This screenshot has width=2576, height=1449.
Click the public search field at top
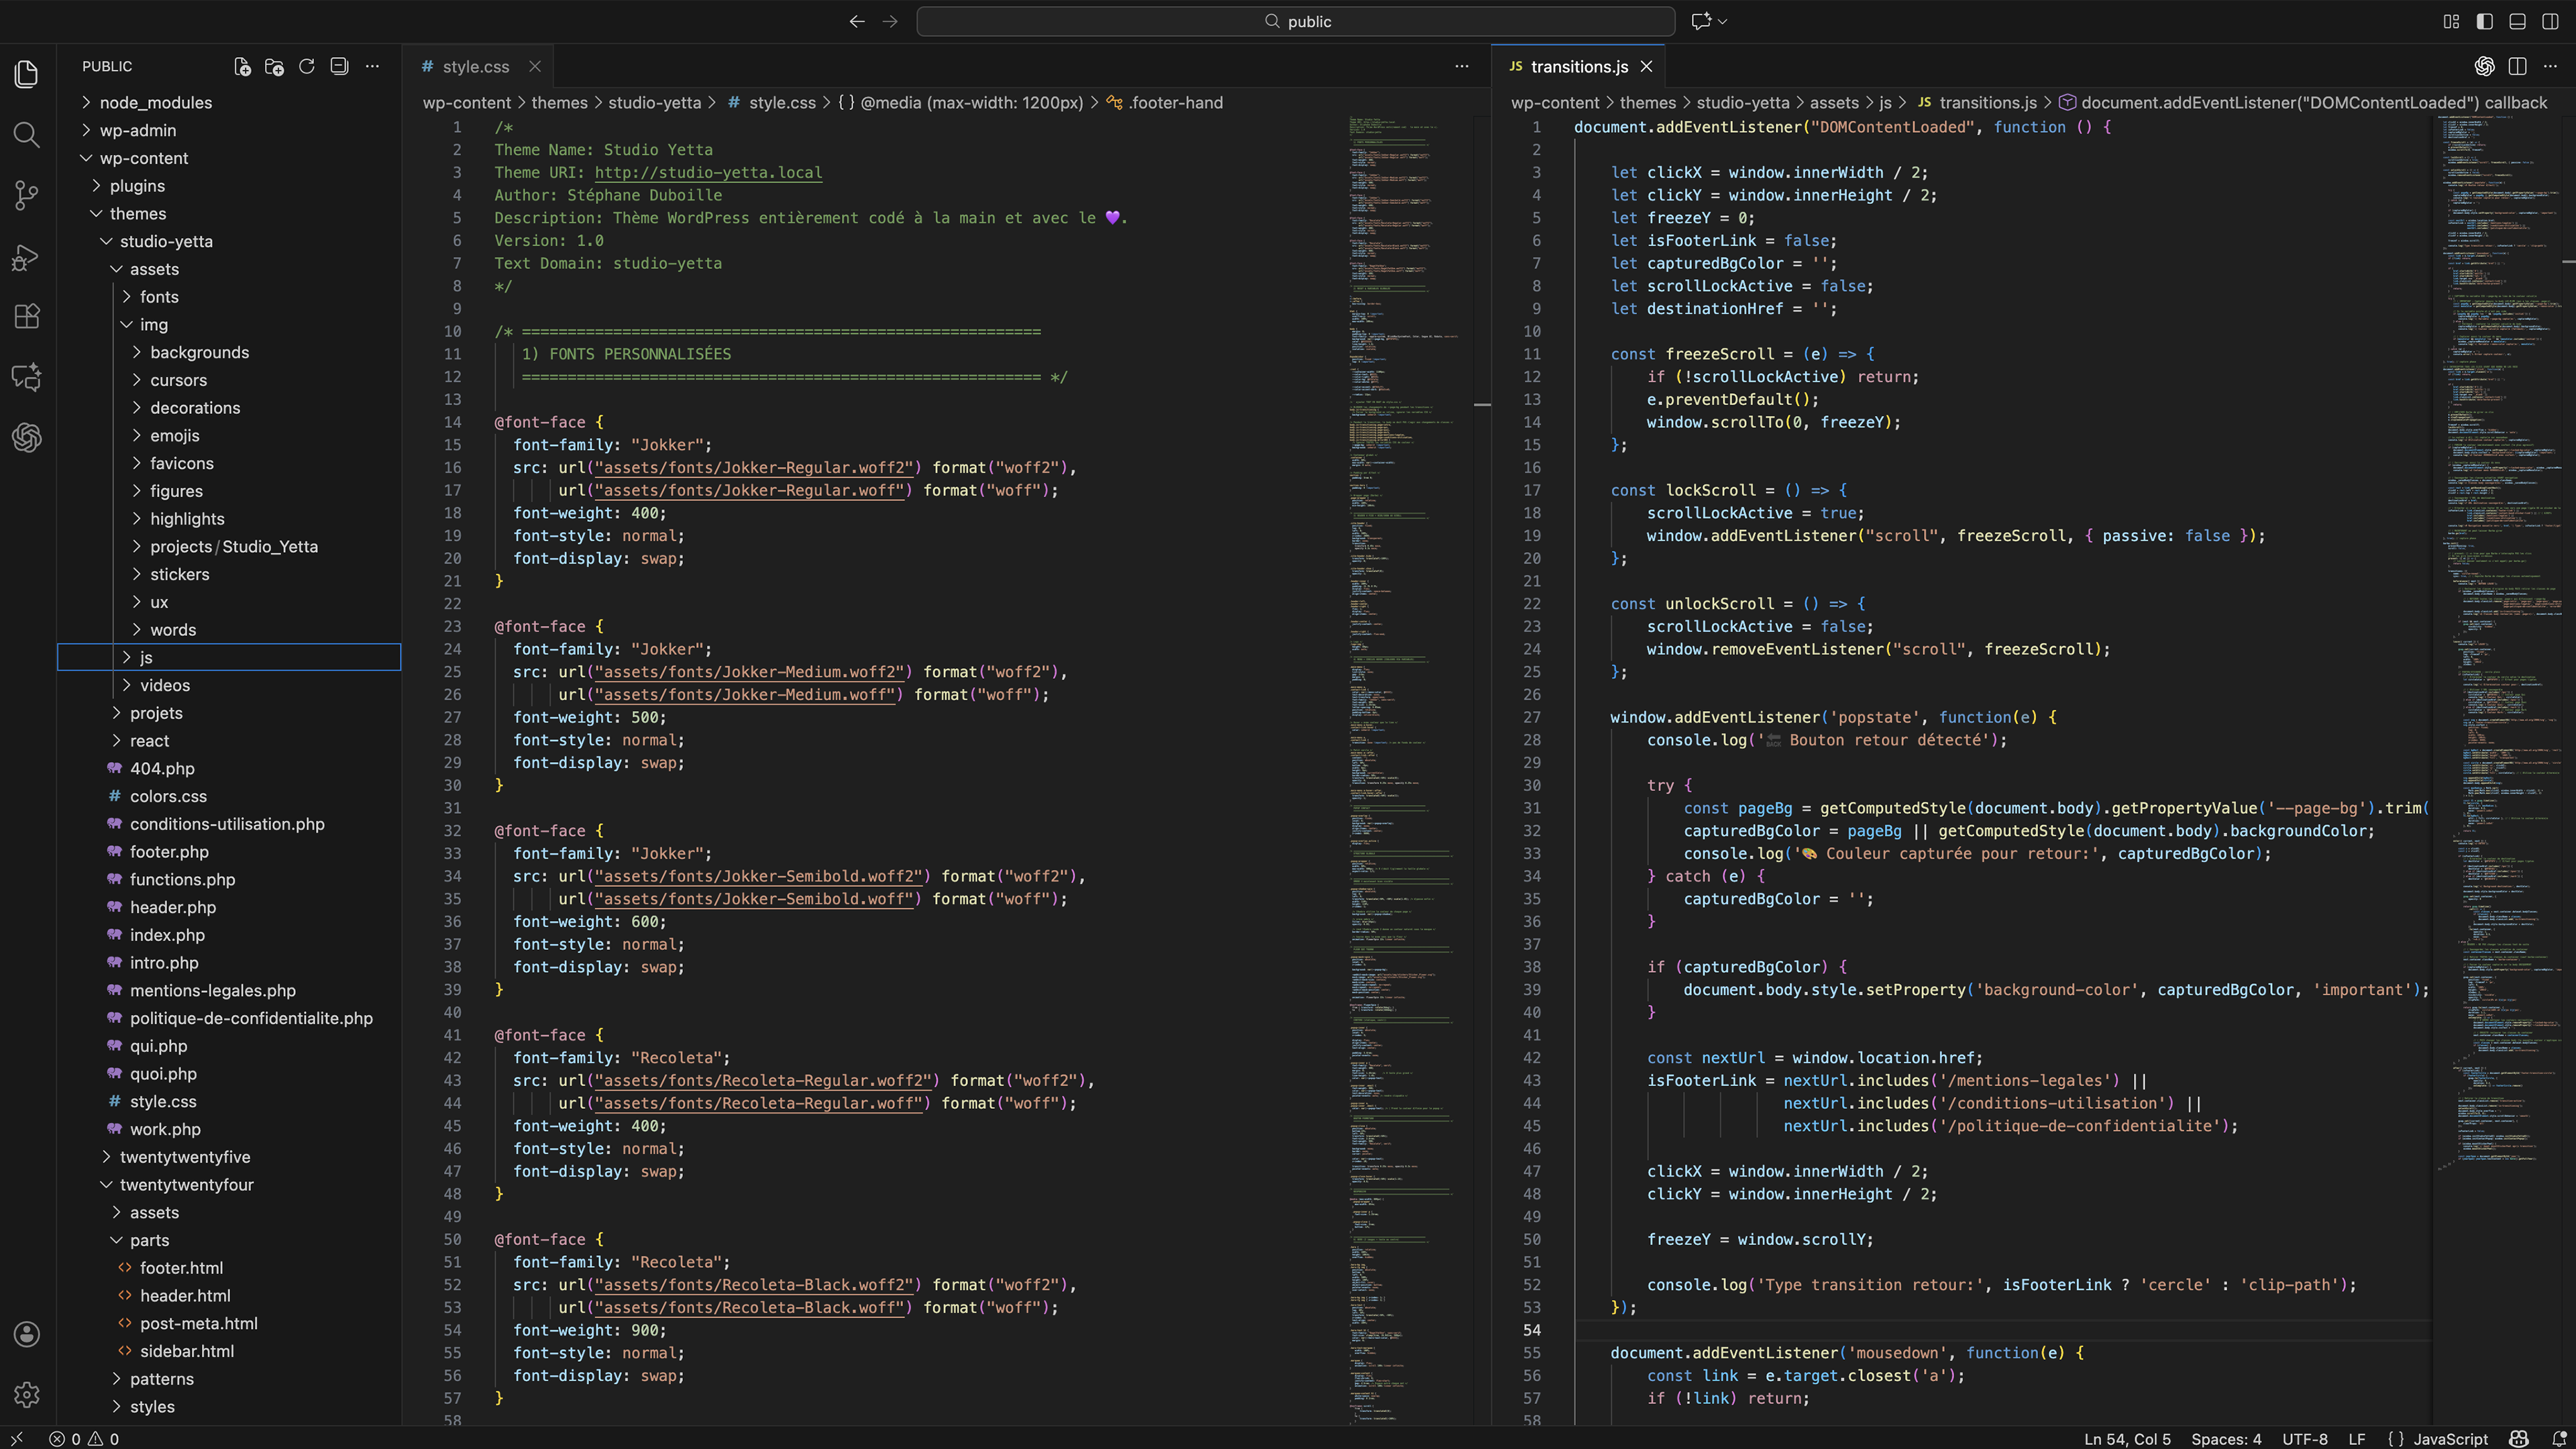(1295, 21)
